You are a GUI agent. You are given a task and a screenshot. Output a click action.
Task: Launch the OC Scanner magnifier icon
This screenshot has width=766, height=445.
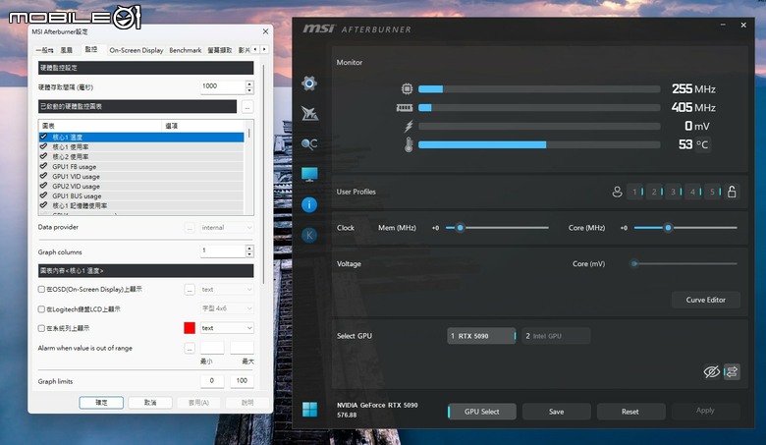(x=309, y=144)
